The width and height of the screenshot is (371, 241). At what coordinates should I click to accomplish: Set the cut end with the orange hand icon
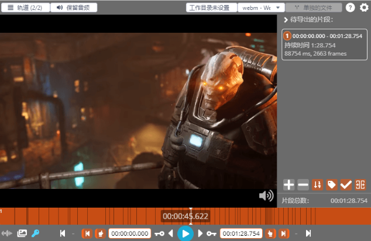click(x=270, y=233)
